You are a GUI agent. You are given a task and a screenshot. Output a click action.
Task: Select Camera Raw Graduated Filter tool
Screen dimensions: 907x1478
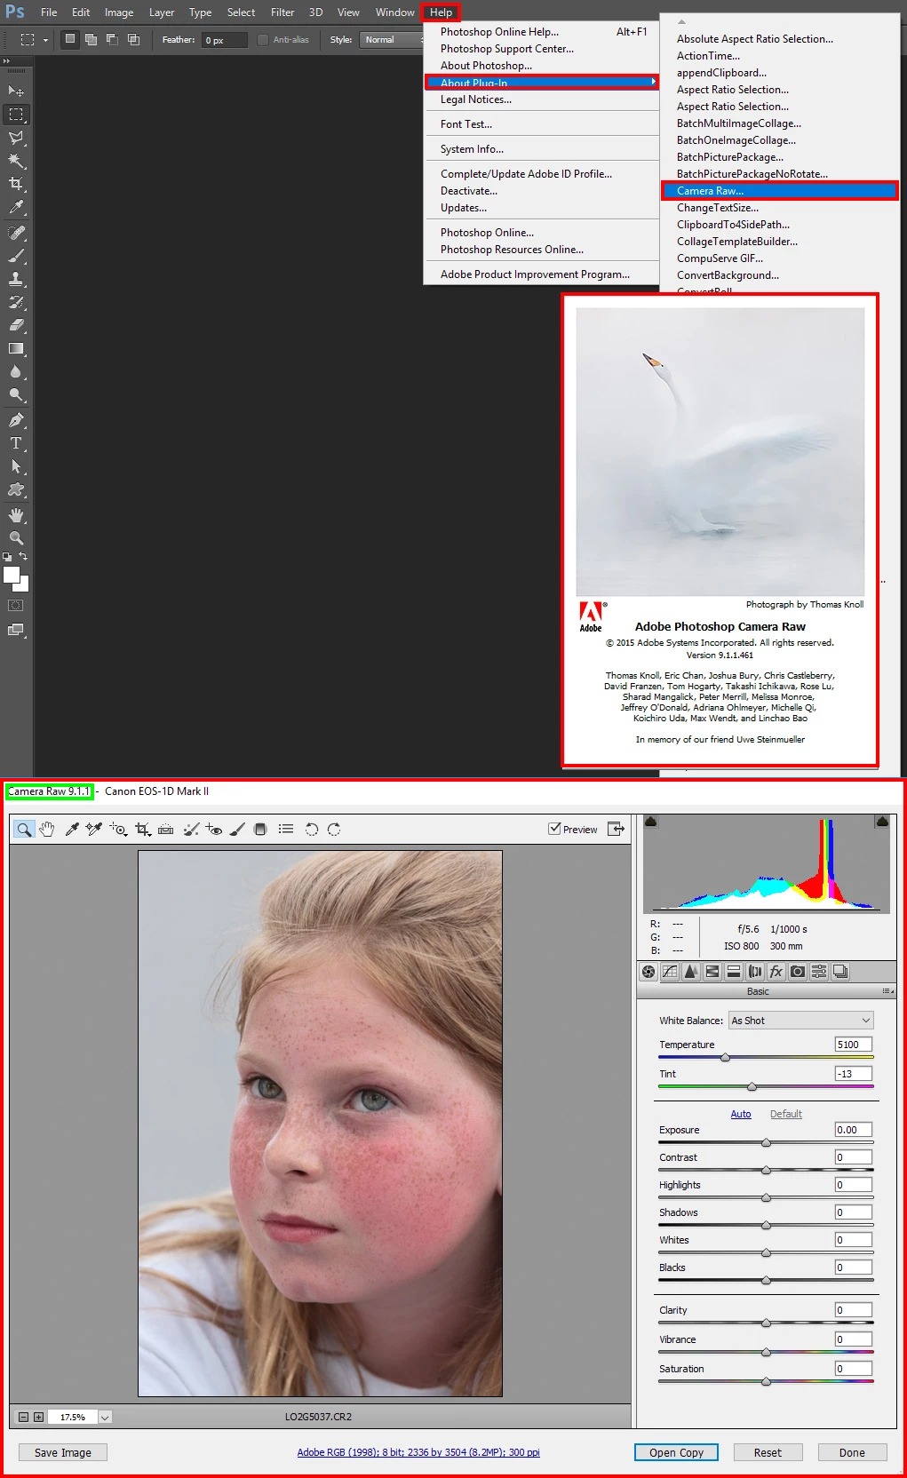click(x=260, y=829)
